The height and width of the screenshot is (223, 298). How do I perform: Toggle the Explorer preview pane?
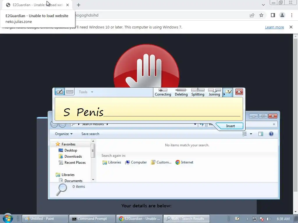tap(261, 134)
